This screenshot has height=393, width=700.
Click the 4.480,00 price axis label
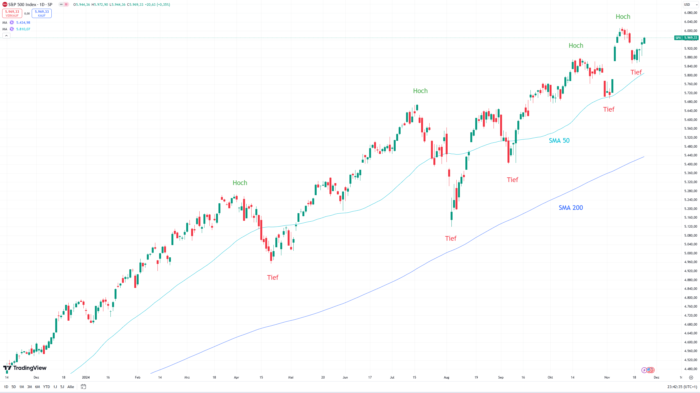tap(690, 369)
